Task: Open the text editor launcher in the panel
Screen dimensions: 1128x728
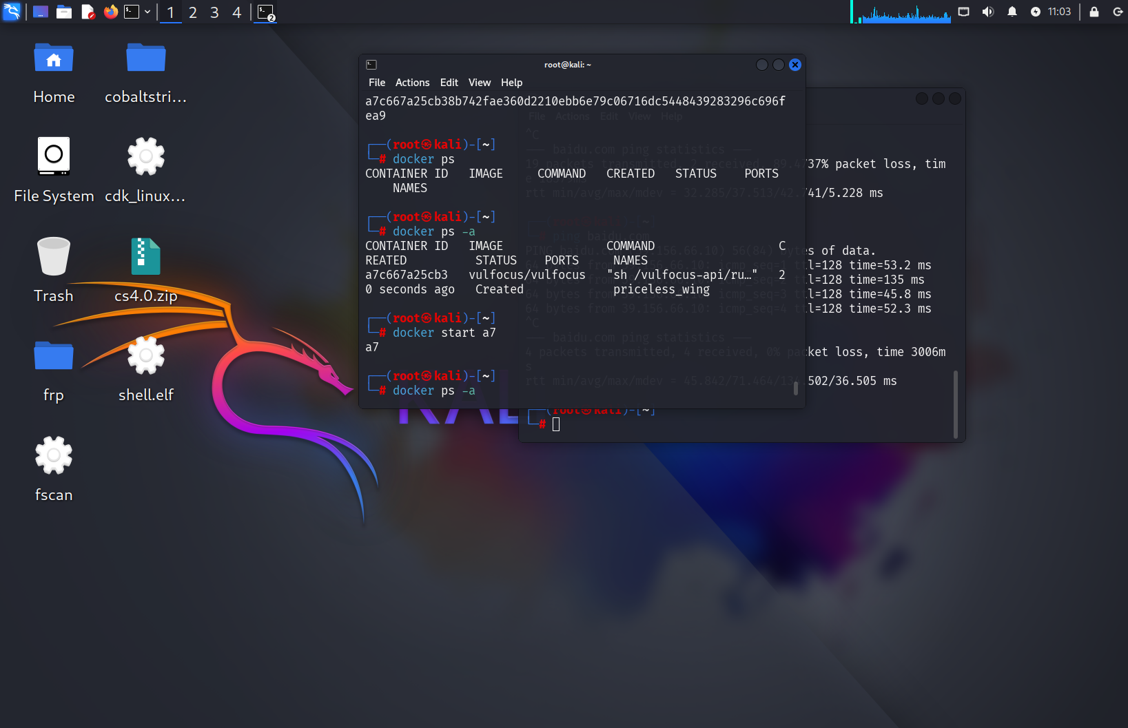Action: (88, 12)
